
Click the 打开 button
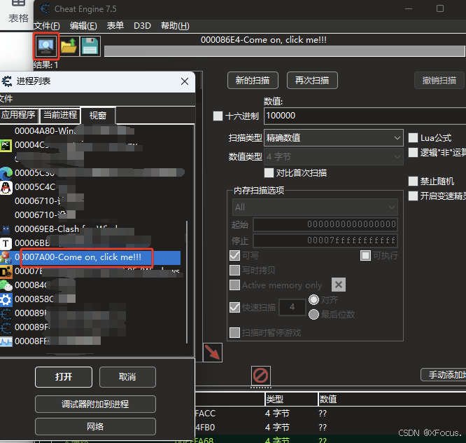pos(64,377)
